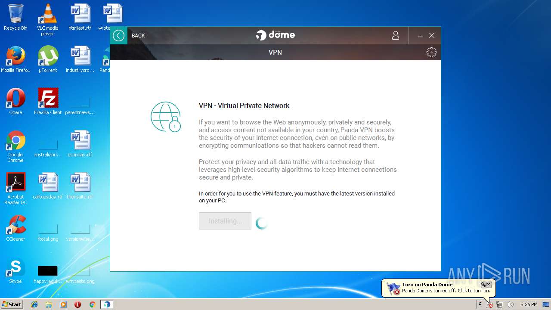This screenshot has width=551, height=310.
Task: Open the Windows Start menu
Action: click(x=12, y=304)
